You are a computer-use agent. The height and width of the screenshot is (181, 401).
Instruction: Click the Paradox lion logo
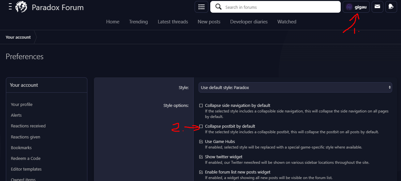click(x=21, y=7)
